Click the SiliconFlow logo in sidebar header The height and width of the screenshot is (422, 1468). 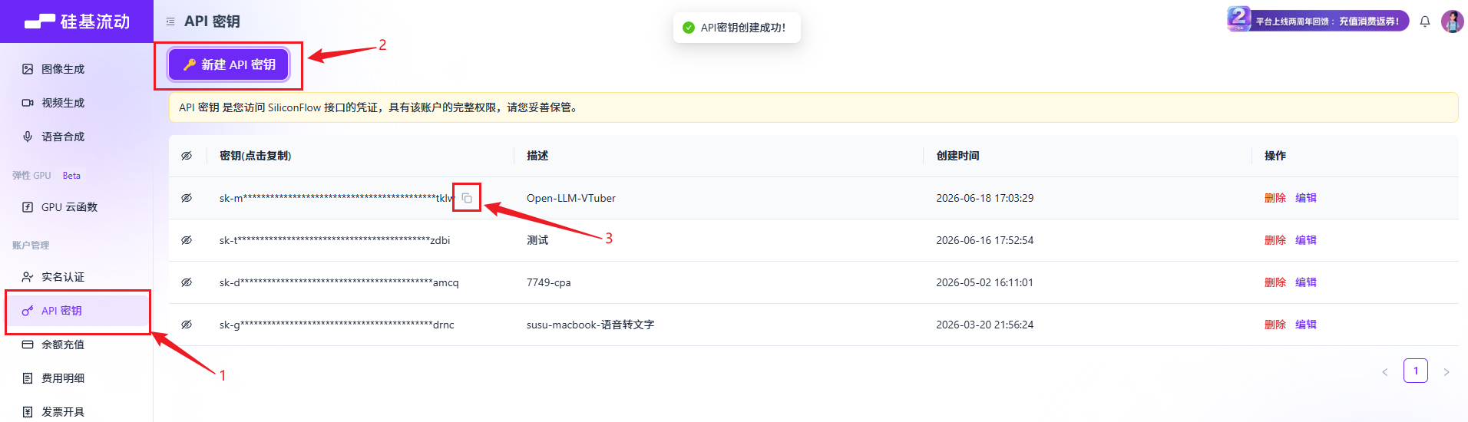coord(77,21)
